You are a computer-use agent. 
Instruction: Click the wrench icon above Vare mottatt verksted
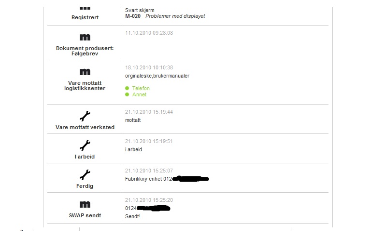click(85, 116)
